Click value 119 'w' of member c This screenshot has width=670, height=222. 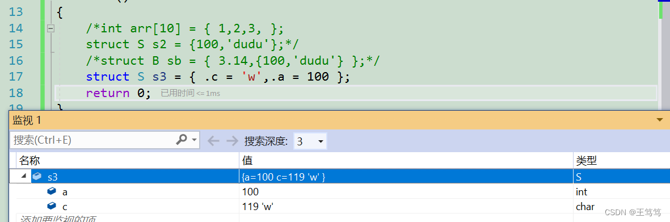pos(258,207)
